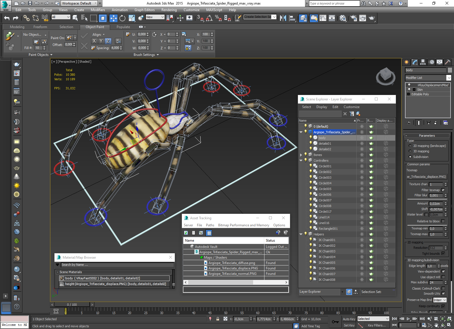Activate the Unlink Selection tool

tap(35, 18)
